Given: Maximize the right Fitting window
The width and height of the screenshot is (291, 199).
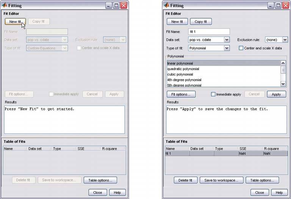Looking at the screenshot, I should (278, 5).
